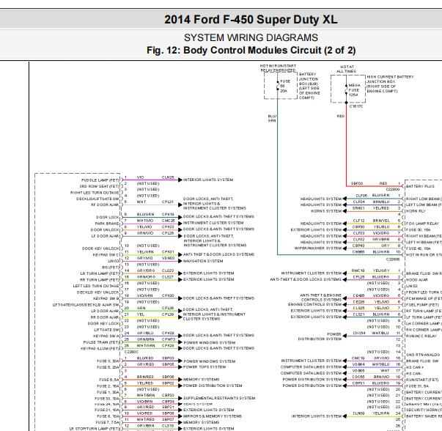Click the 'NAVIGATION SYSTEM' destination label
Viewport: 442px width, 431px height.
click(203, 261)
